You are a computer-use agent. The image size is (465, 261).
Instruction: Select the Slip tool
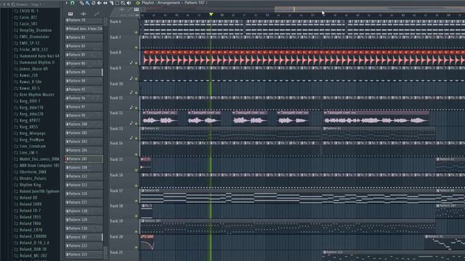105,3
